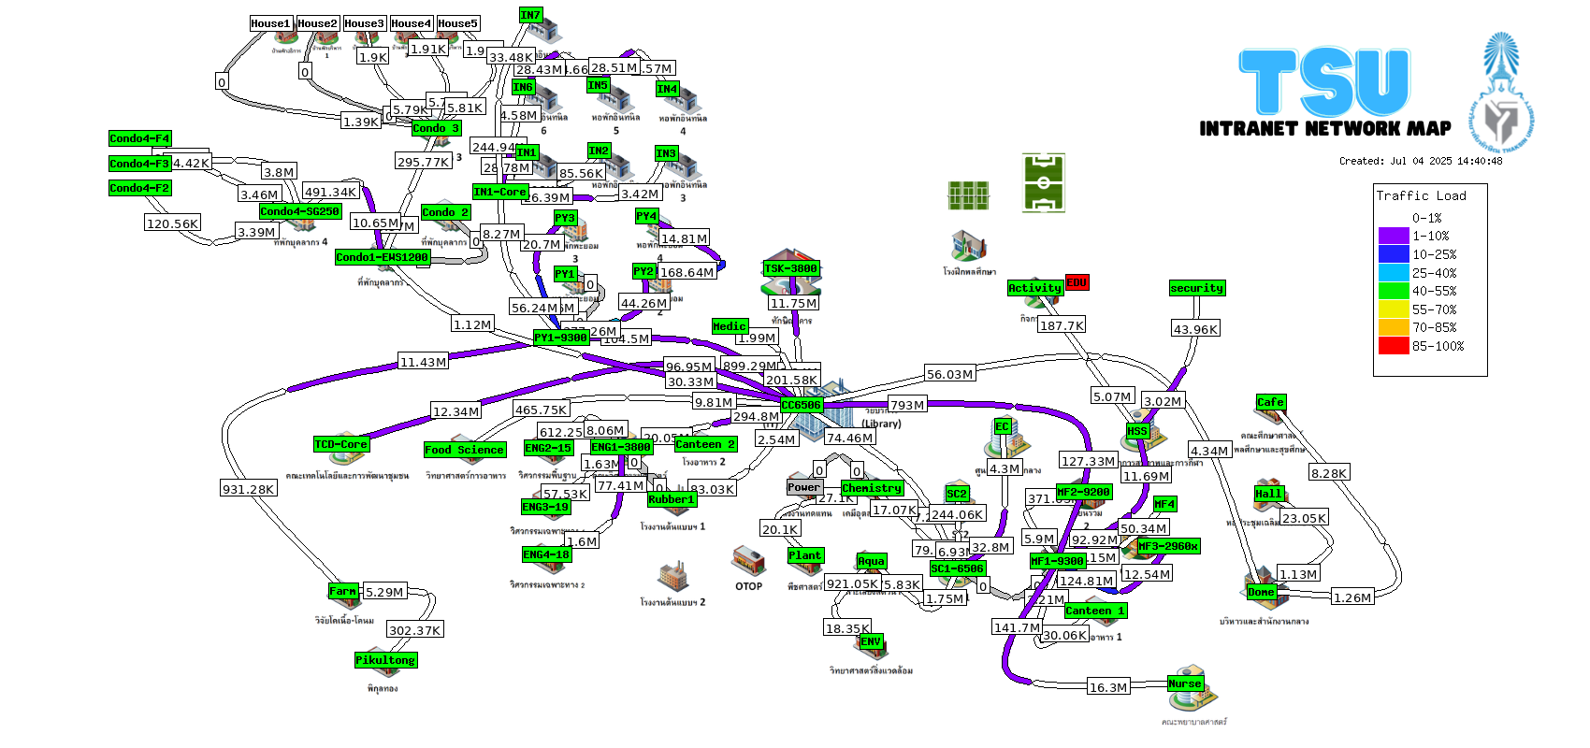Viewport: 1590px width, 748px height.
Task: Click the TSU logo title
Action: coord(1324,83)
